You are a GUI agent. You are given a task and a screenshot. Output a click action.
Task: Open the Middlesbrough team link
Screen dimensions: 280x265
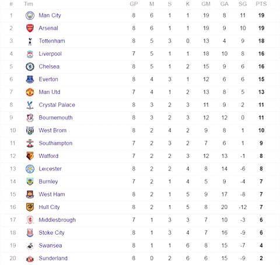57,220
